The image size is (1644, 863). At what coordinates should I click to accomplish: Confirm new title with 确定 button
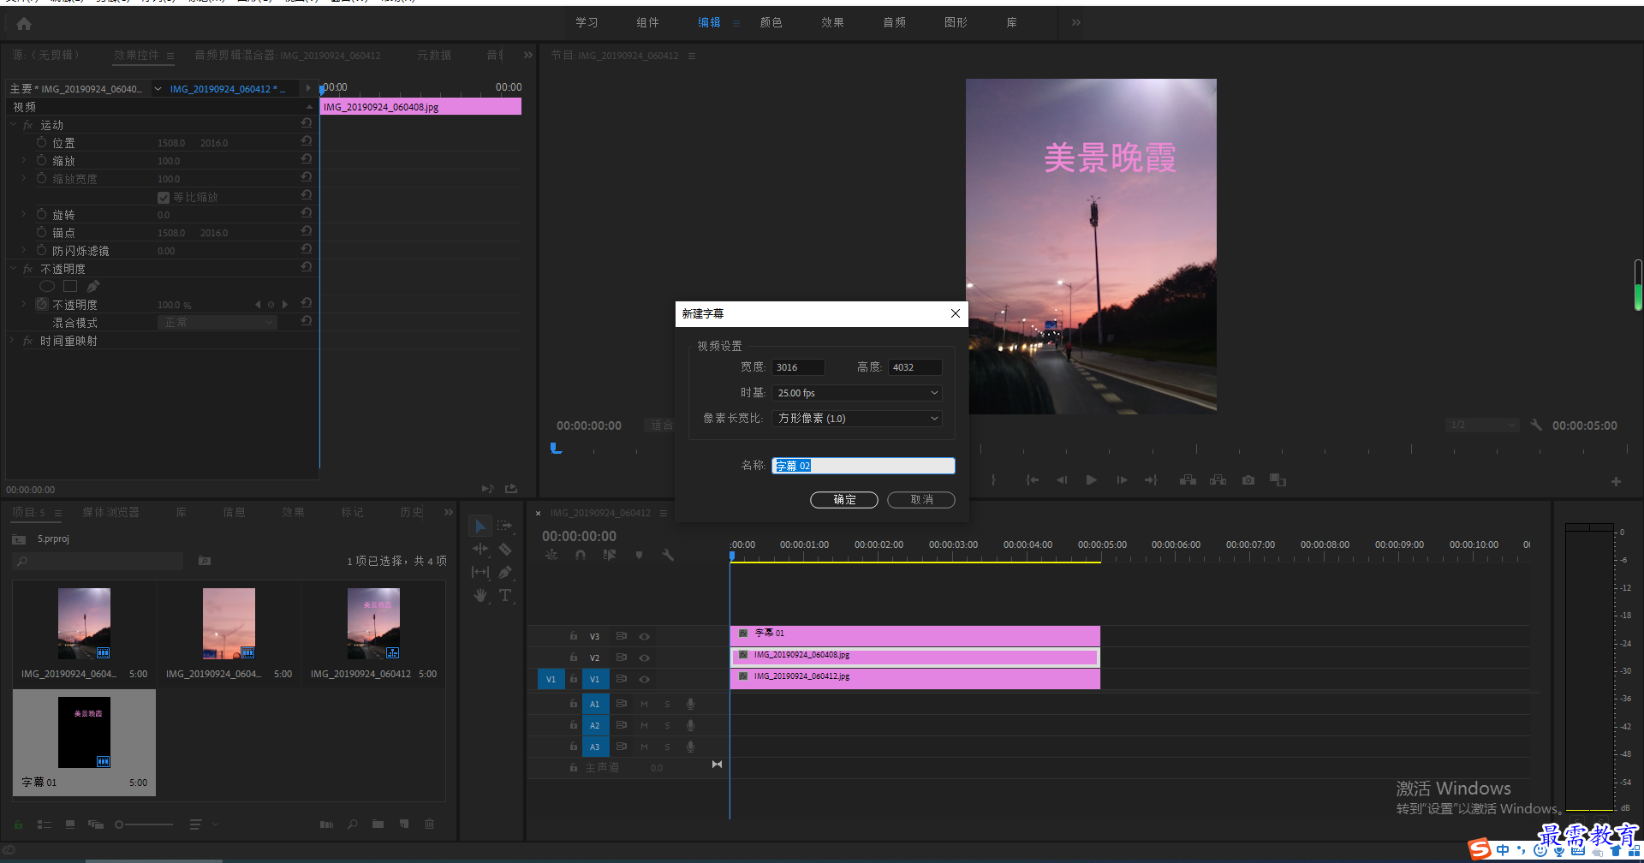844,499
